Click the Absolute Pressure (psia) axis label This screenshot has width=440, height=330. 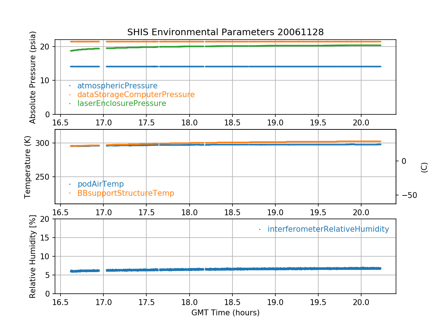[33, 77]
